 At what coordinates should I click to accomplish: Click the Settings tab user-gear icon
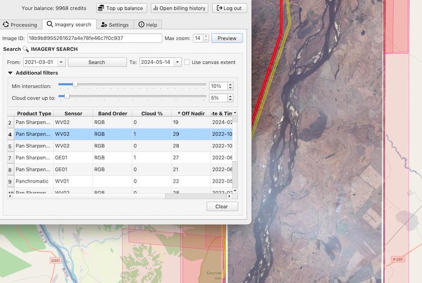pyautogui.click(x=104, y=25)
